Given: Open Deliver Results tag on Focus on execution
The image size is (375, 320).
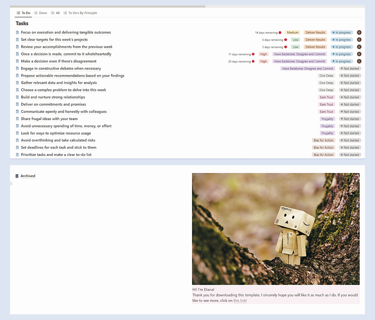Looking at the screenshot, I should 315,32.
